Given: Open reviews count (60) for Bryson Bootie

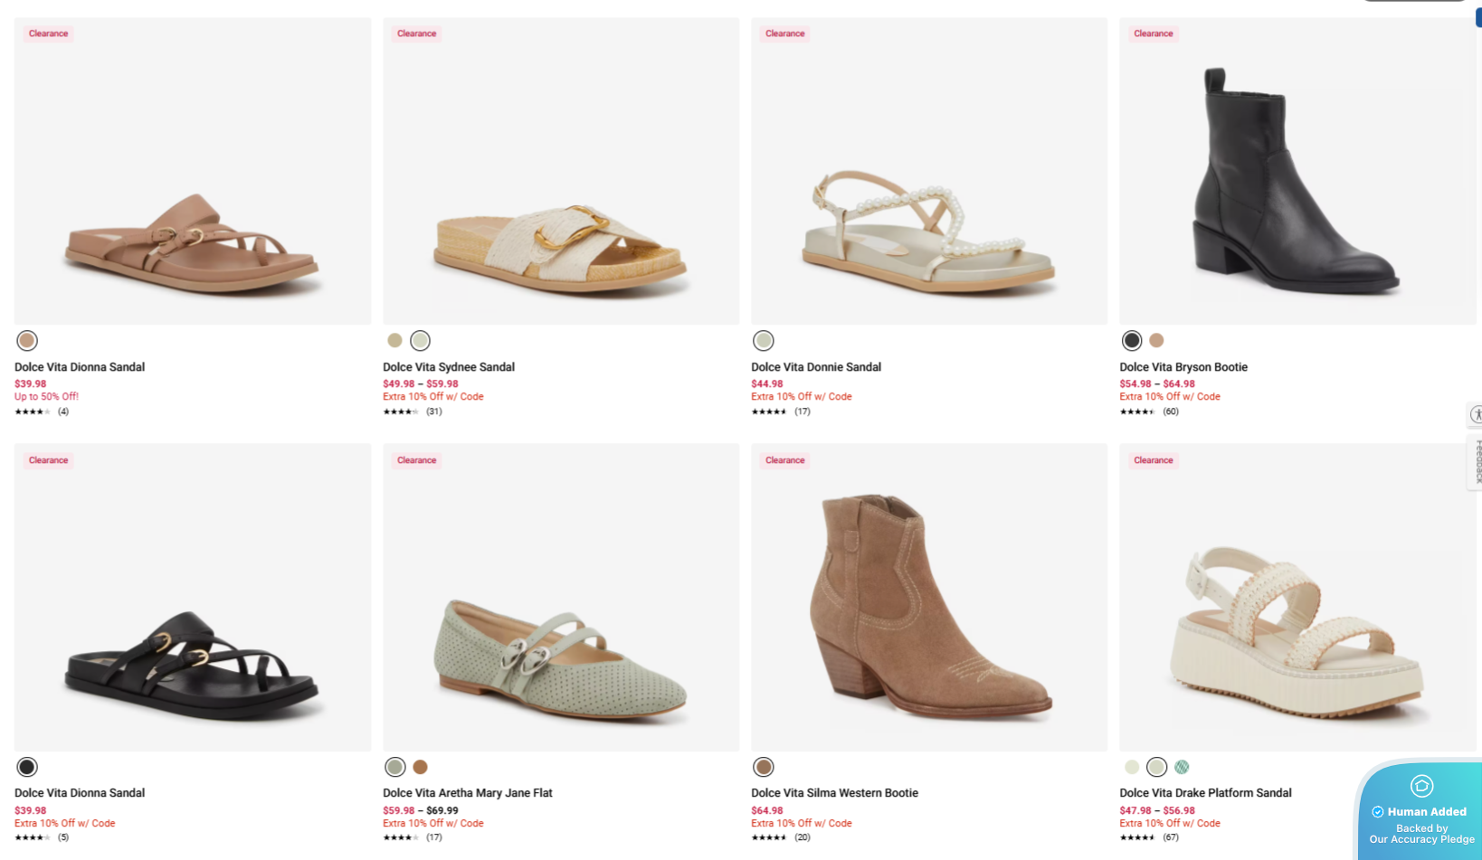Looking at the screenshot, I should [x=1169, y=411].
